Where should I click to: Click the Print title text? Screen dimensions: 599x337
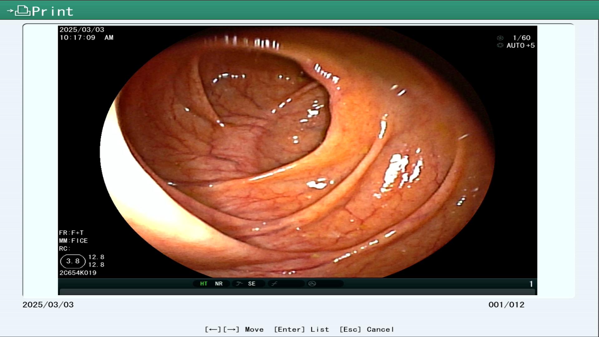click(52, 12)
